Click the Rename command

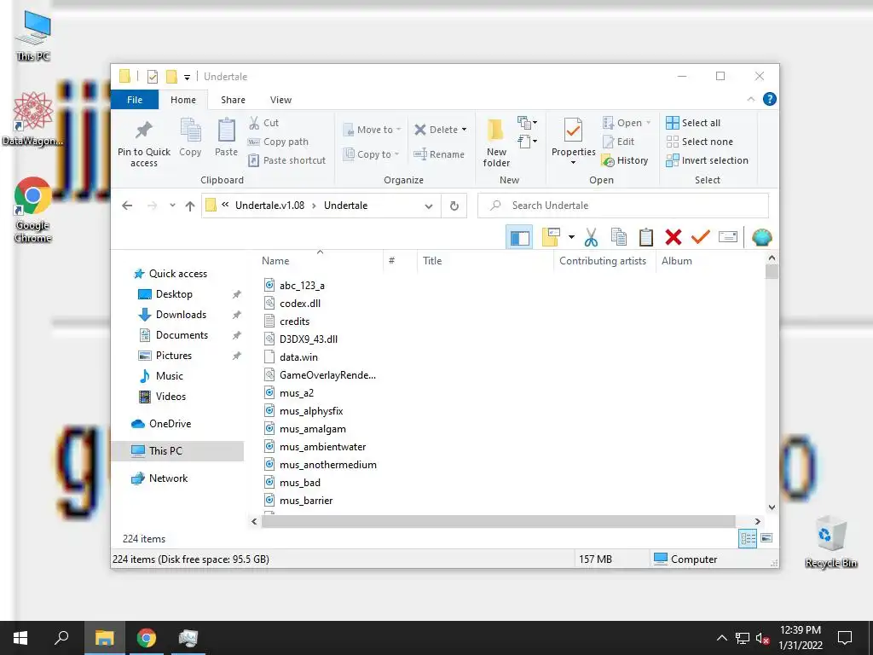click(439, 154)
